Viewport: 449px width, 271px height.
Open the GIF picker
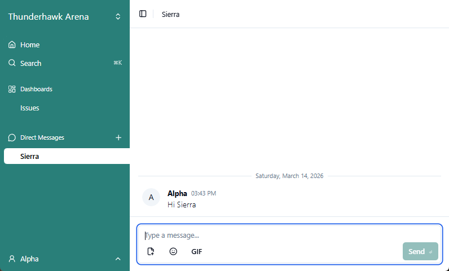pyautogui.click(x=196, y=251)
